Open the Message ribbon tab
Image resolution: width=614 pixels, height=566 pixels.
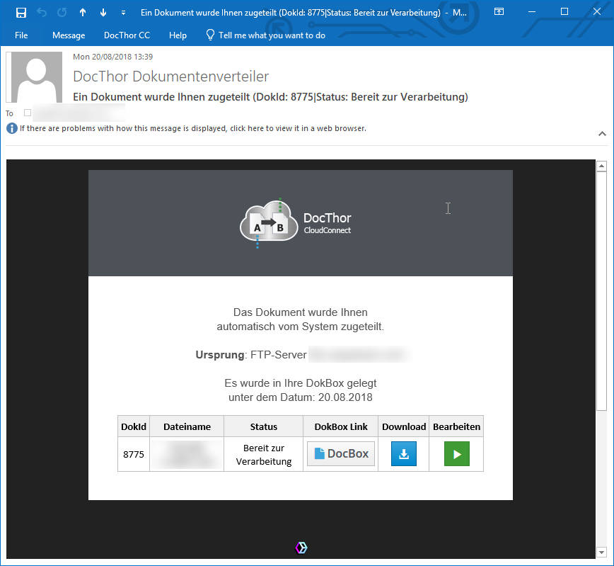pyautogui.click(x=69, y=35)
